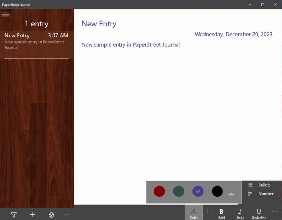This screenshot has width=282, height=220.
Task: Toggle Bold formatting
Action: click(221, 214)
